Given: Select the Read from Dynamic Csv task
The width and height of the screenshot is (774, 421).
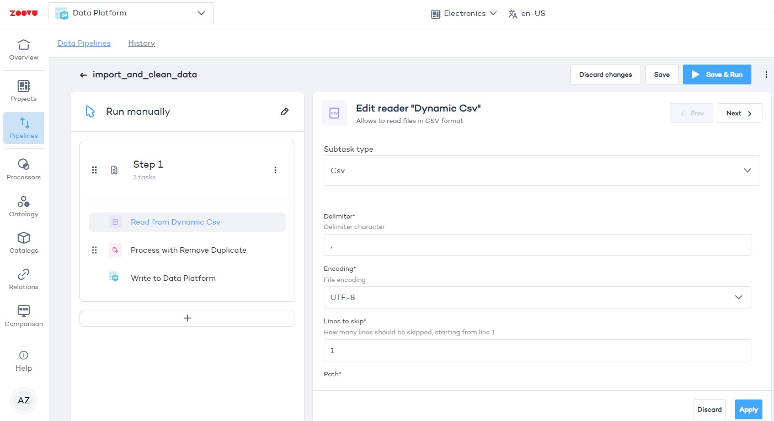Looking at the screenshot, I should coord(187,222).
